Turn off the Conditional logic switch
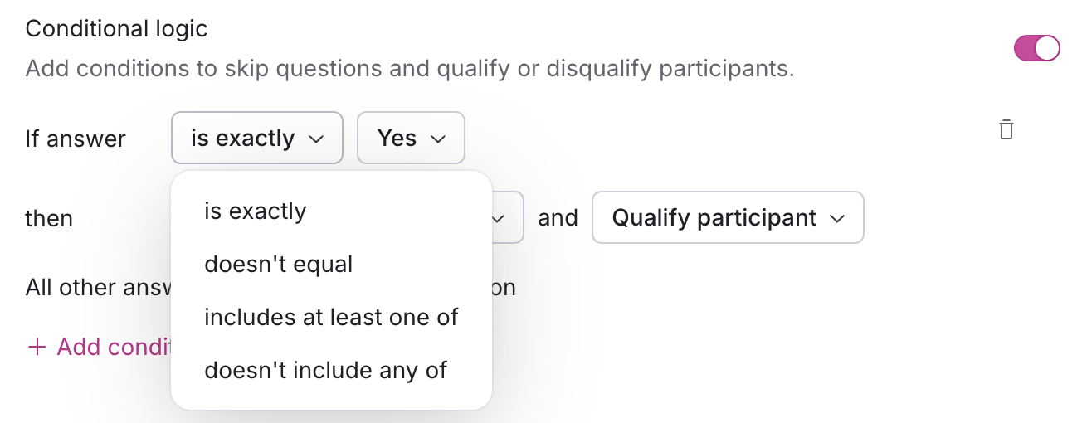Viewport: 1082px width, 423px height. pyautogui.click(x=1036, y=48)
